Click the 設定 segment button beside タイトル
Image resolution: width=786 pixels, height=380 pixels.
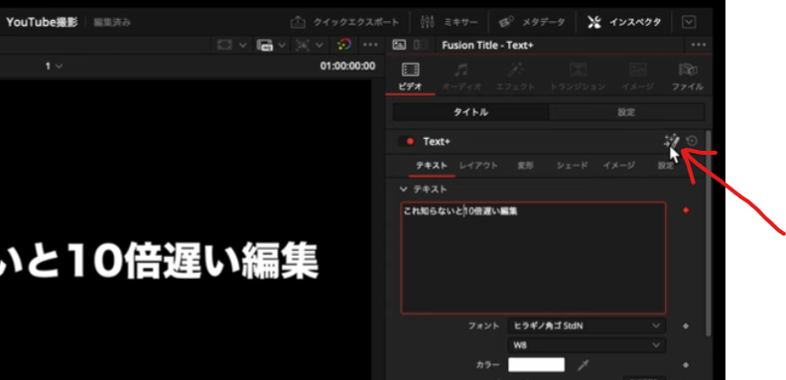(x=626, y=112)
